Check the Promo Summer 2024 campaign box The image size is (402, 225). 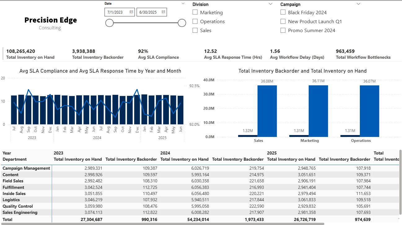tap(283, 30)
